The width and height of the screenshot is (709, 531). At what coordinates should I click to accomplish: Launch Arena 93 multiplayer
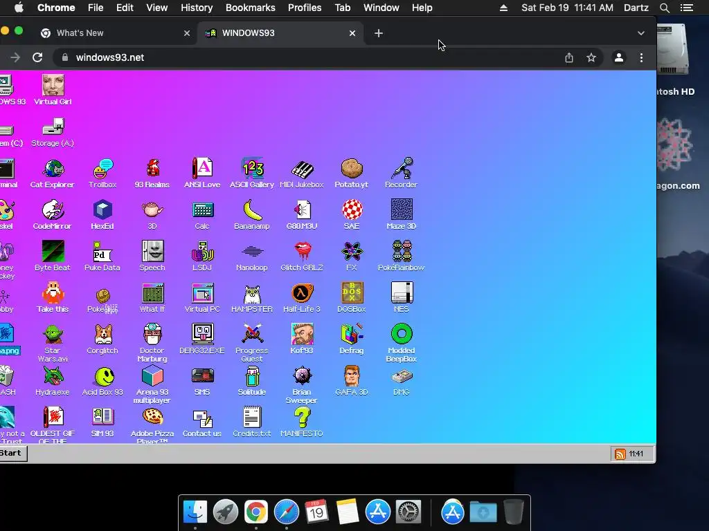coord(152,384)
